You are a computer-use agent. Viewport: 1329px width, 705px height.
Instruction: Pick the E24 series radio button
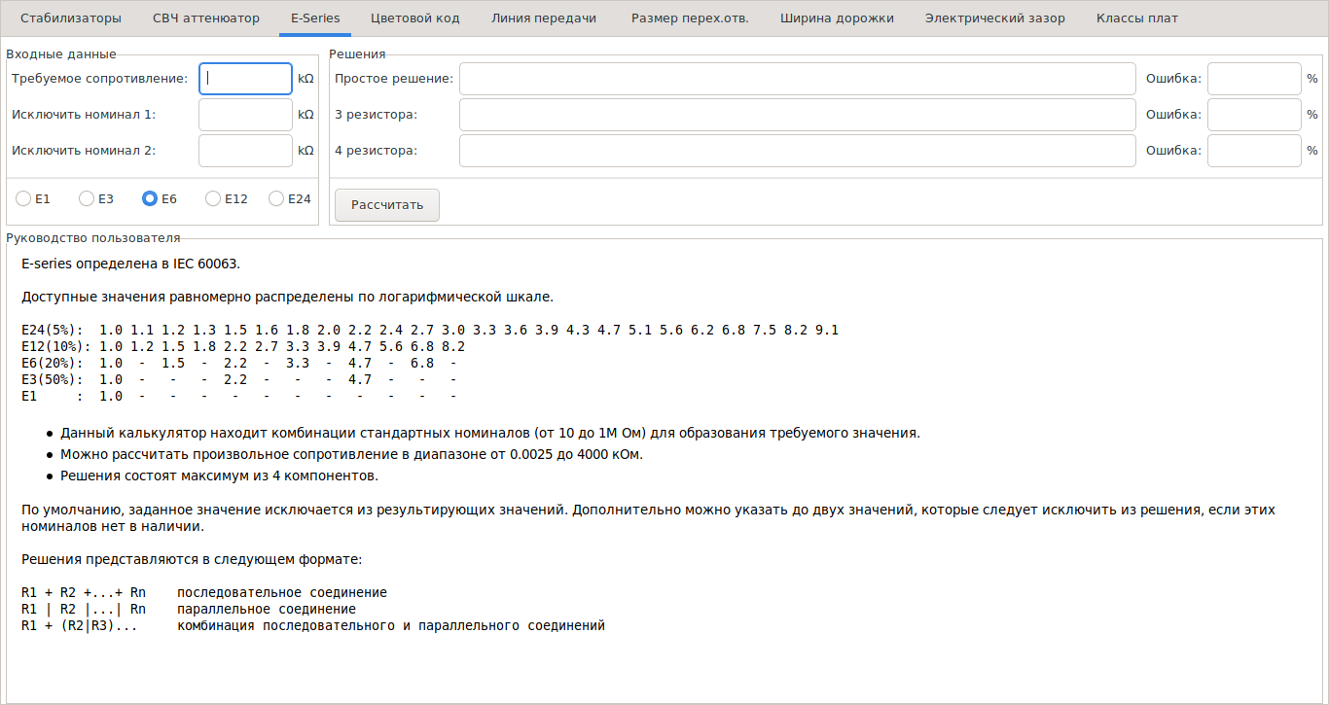(276, 198)
